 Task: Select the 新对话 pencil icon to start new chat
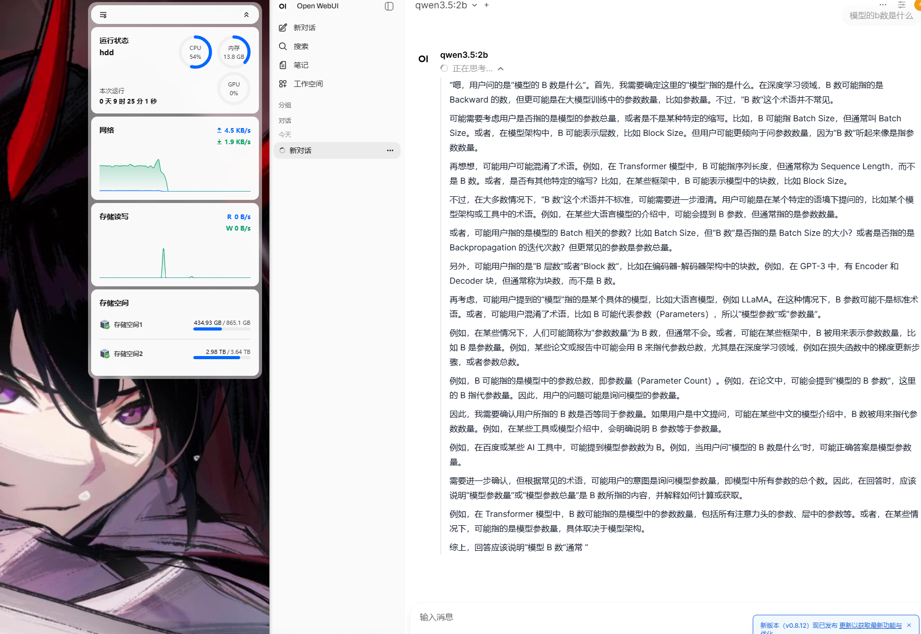point(283,27)
